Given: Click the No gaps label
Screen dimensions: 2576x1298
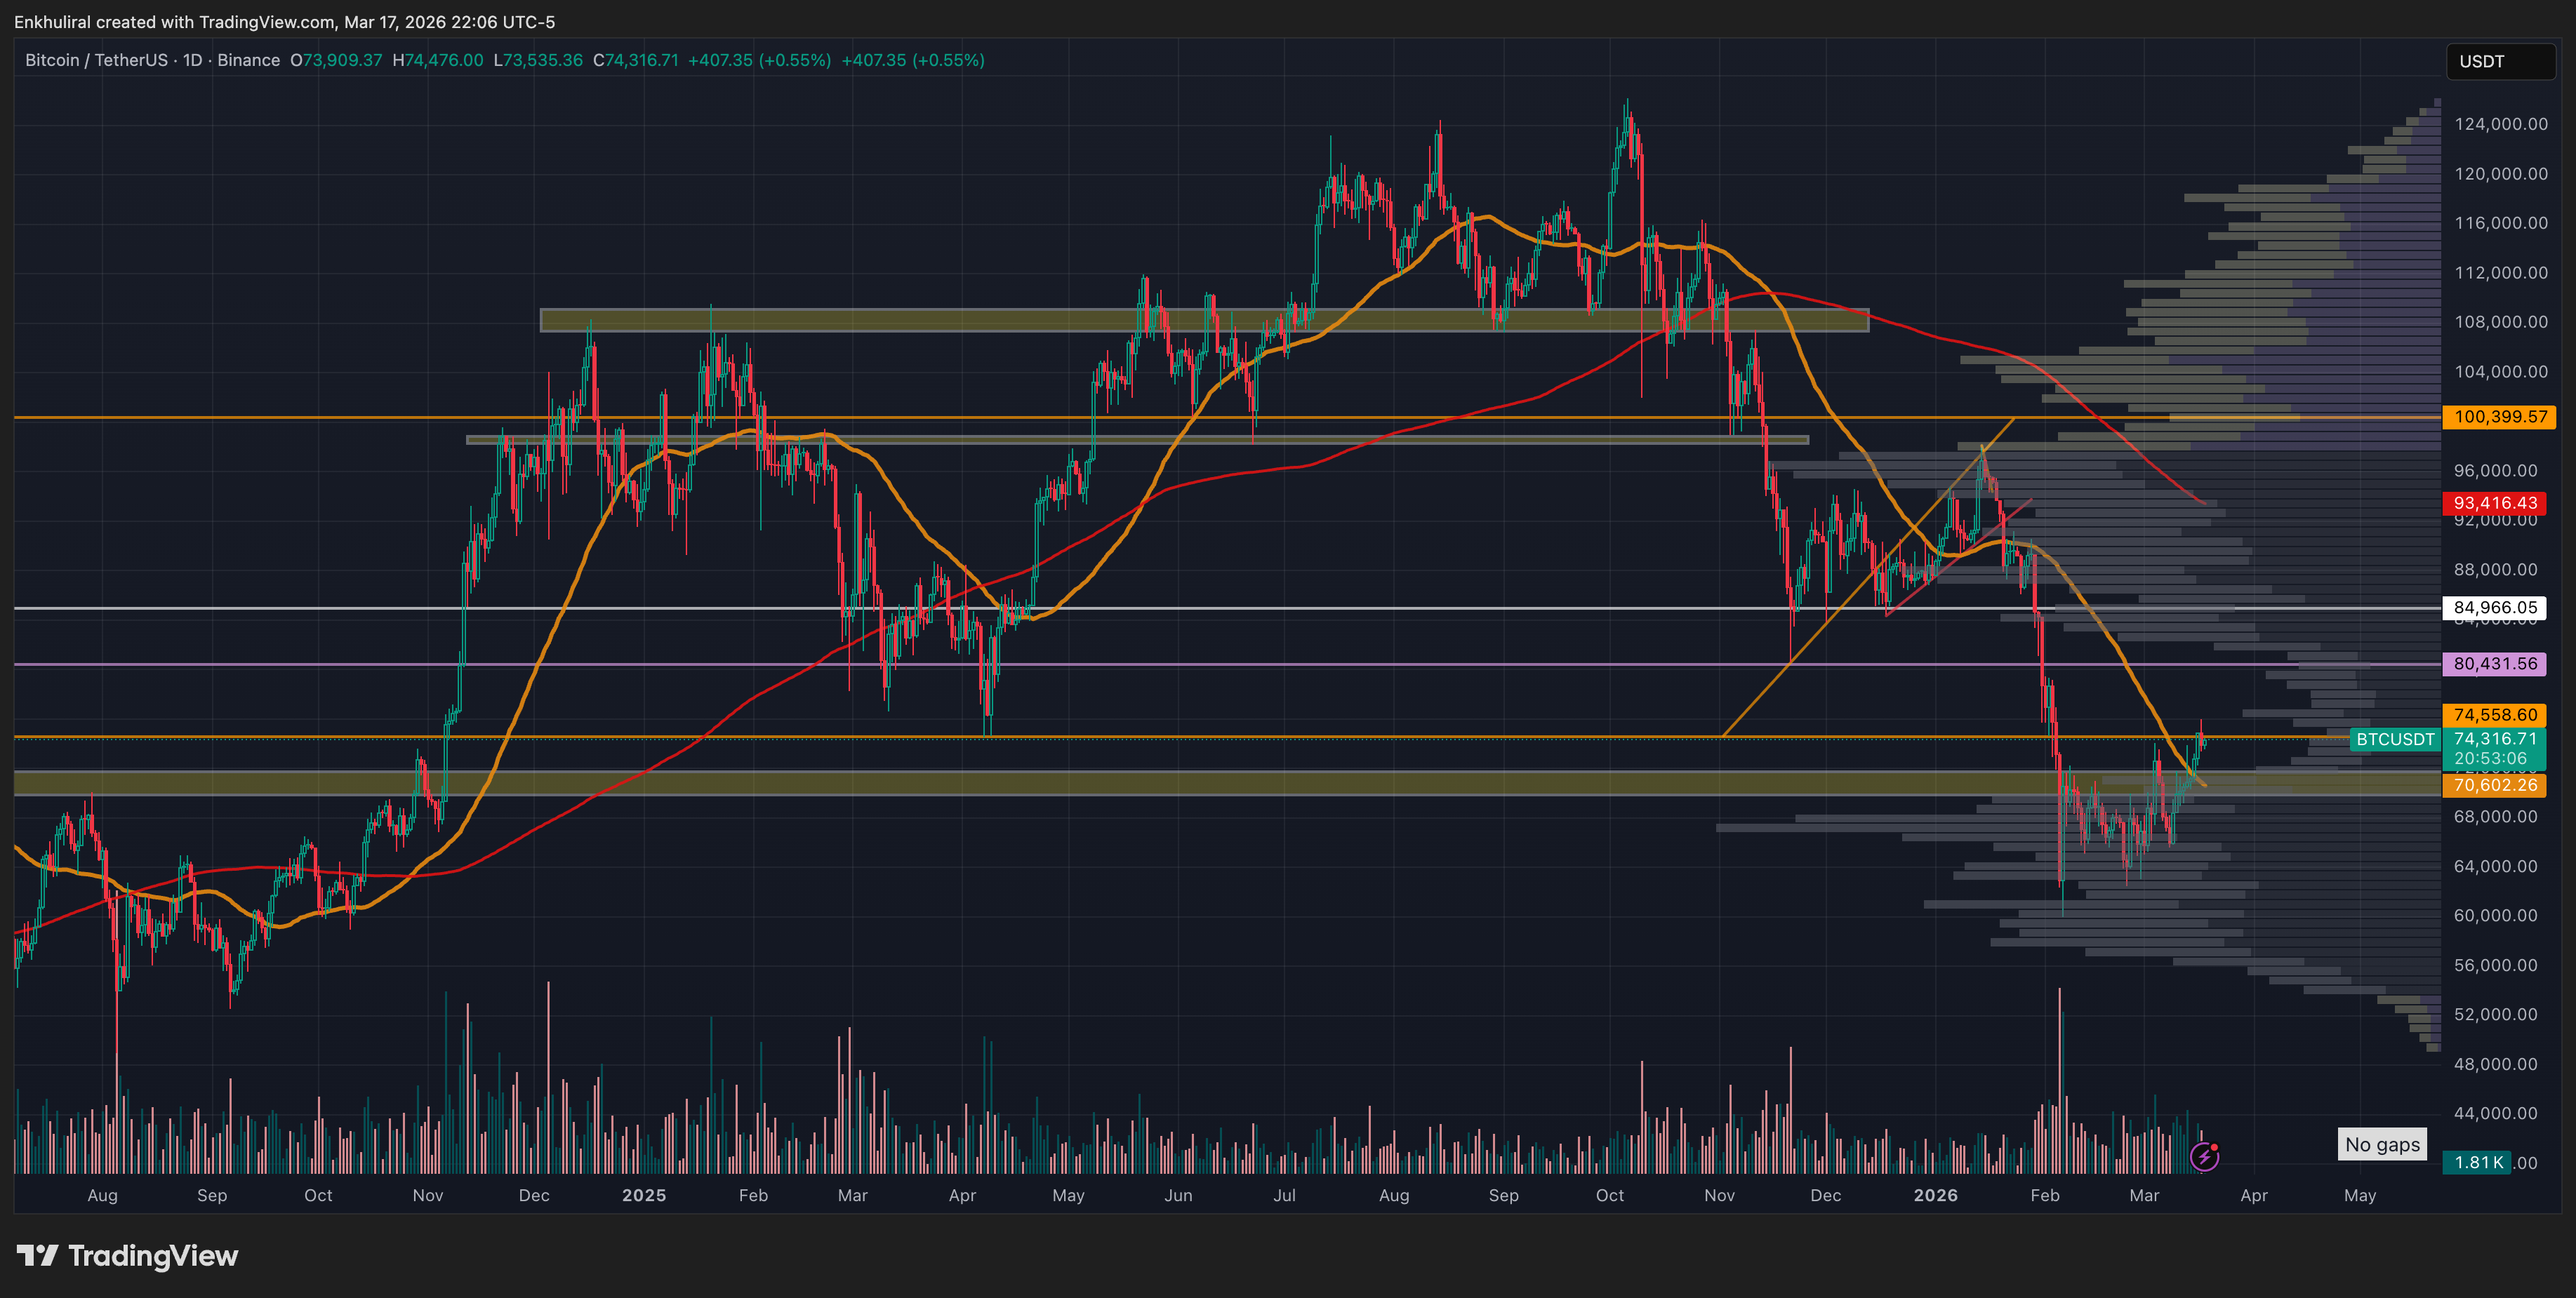Looking at the screenshot, I should (x=2382, y=1144).
